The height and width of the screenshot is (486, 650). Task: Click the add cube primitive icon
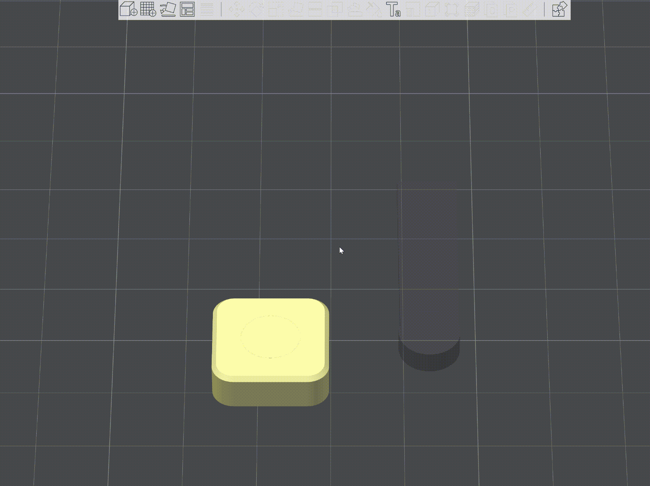[128, 9]
